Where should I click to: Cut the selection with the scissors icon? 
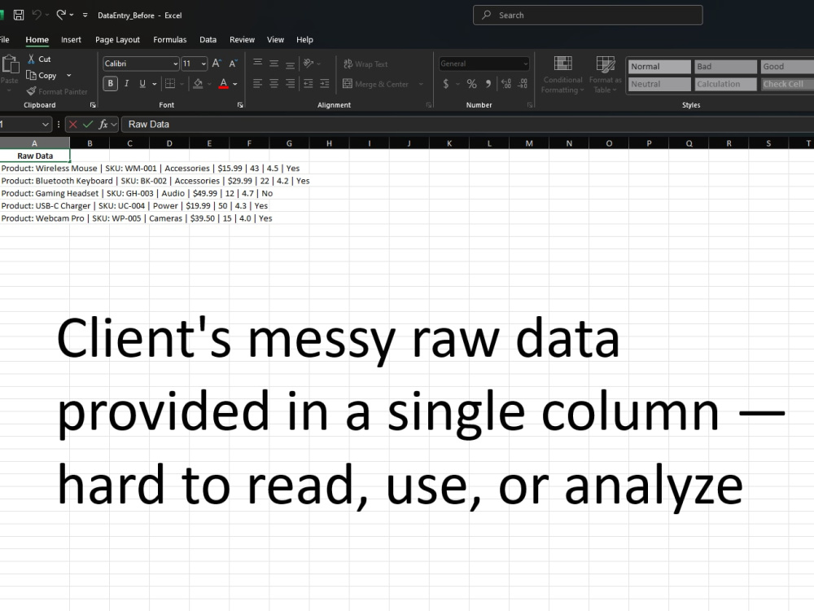point(32,59)
